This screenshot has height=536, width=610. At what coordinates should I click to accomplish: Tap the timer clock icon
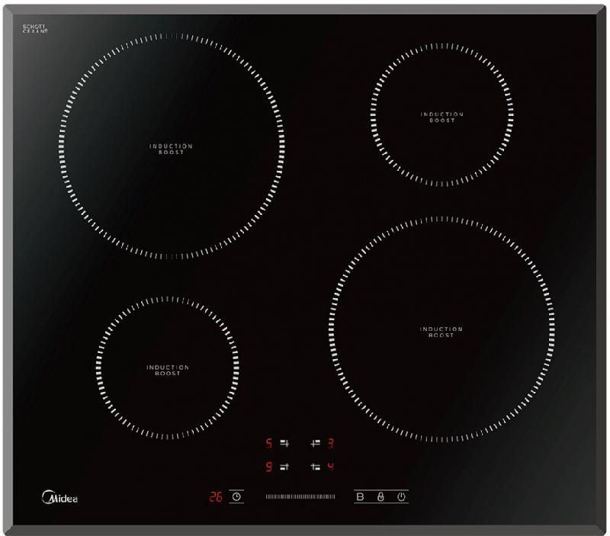coord(236,496)
